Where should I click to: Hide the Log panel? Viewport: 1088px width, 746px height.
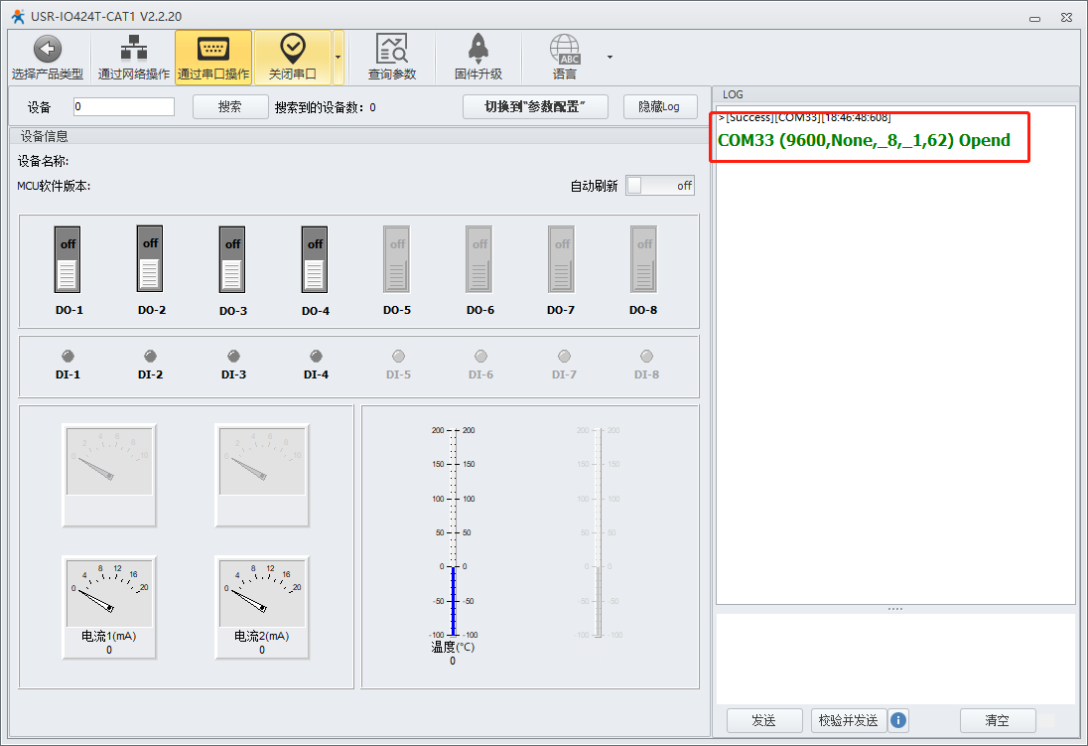659,107
